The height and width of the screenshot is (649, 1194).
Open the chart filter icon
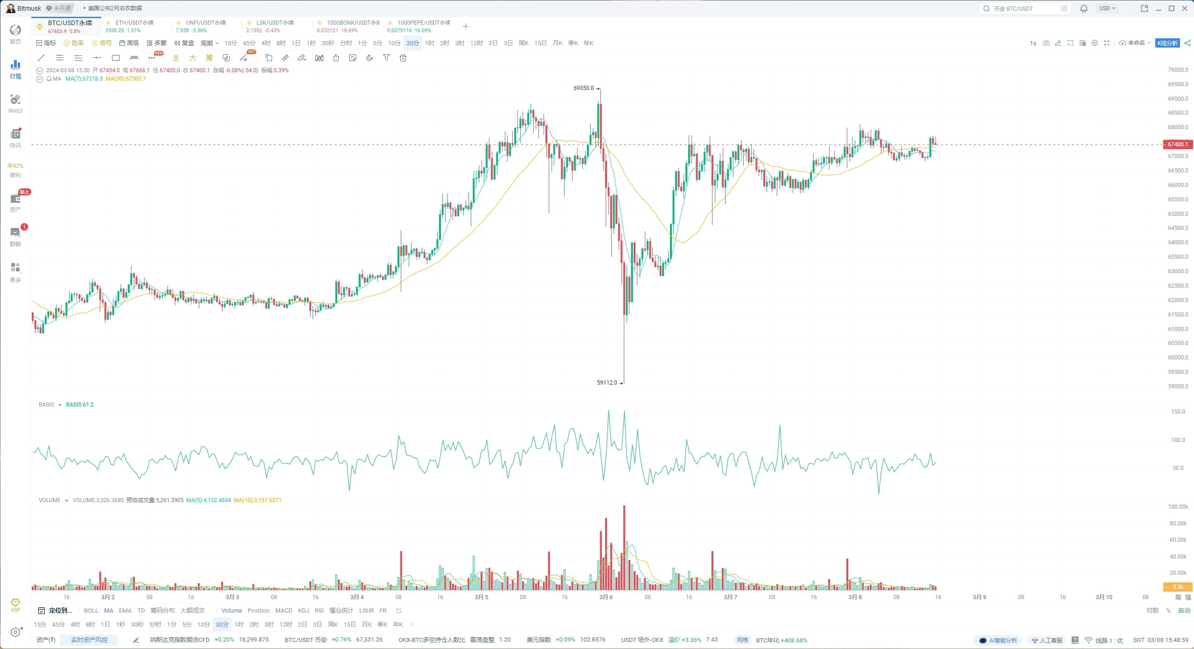click(386, 58)
